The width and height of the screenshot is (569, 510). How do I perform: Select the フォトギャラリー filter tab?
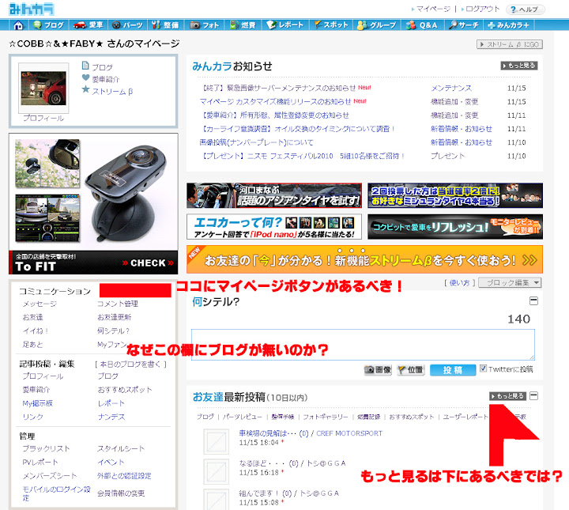326,417
